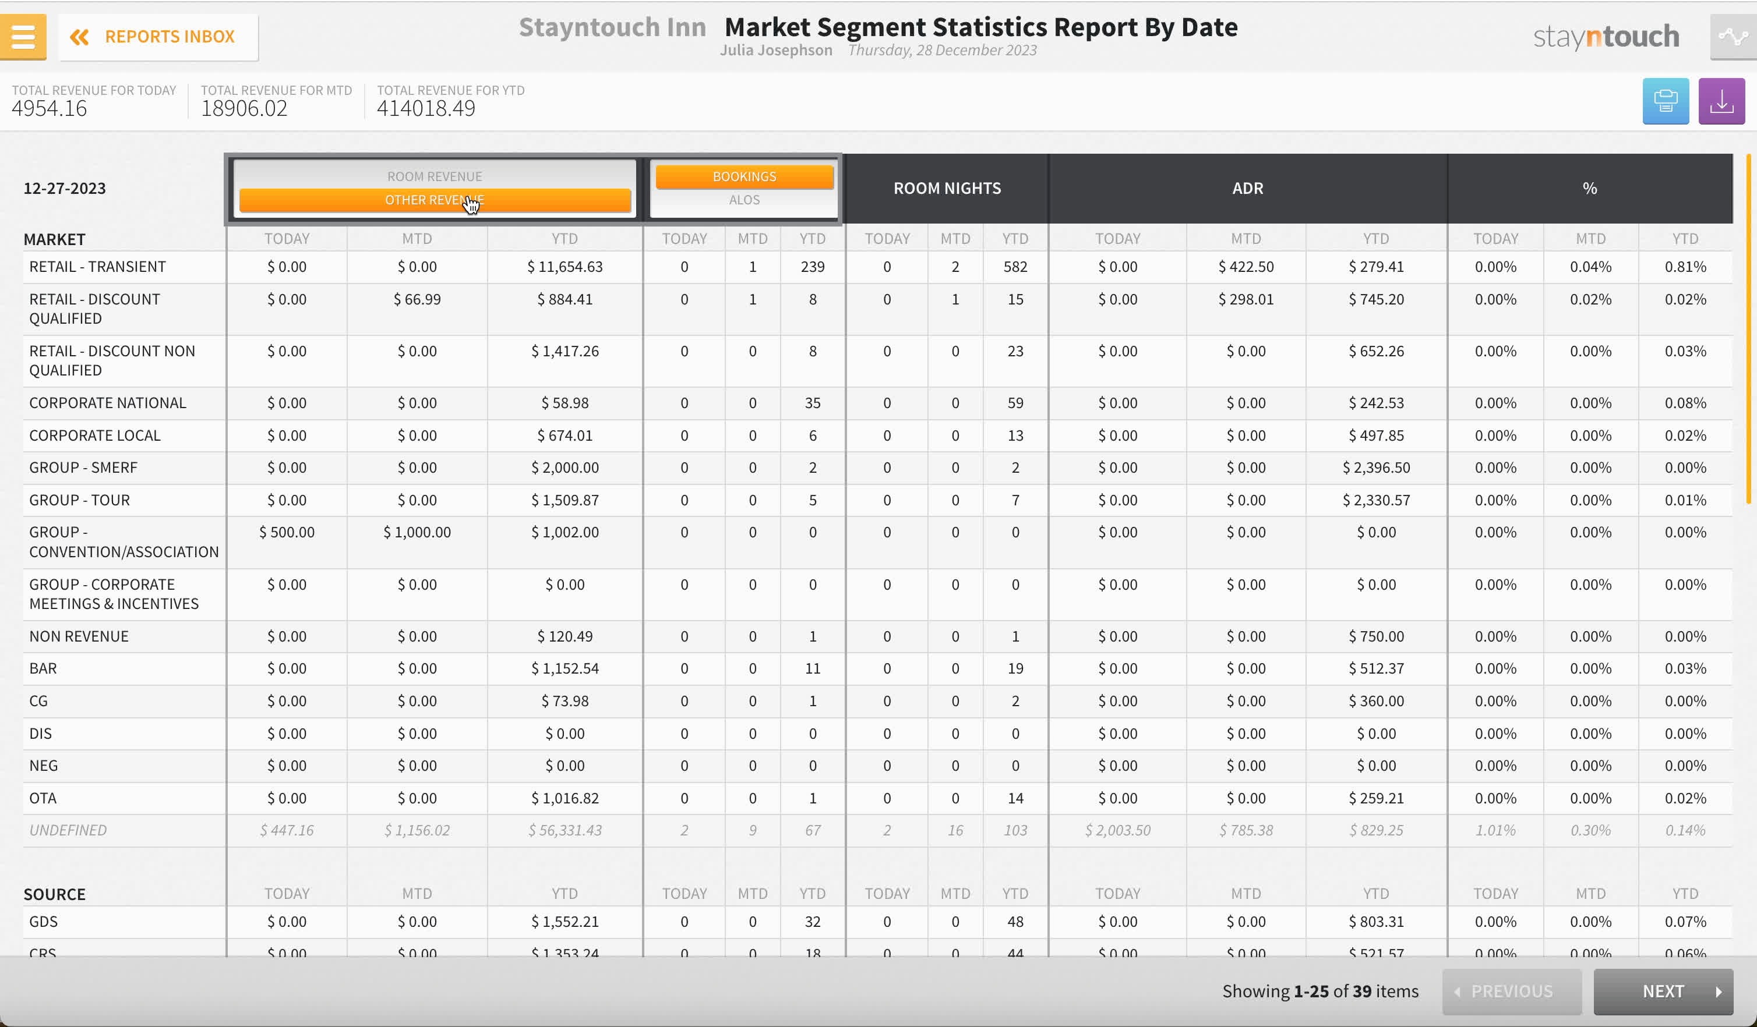Click $ 66.99 in Retail Discount Qualified row
The height and width of the screenshot is (1027, 1757).
417,300
